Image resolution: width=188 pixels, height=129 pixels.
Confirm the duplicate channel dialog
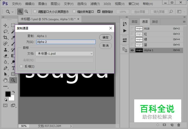105,37
